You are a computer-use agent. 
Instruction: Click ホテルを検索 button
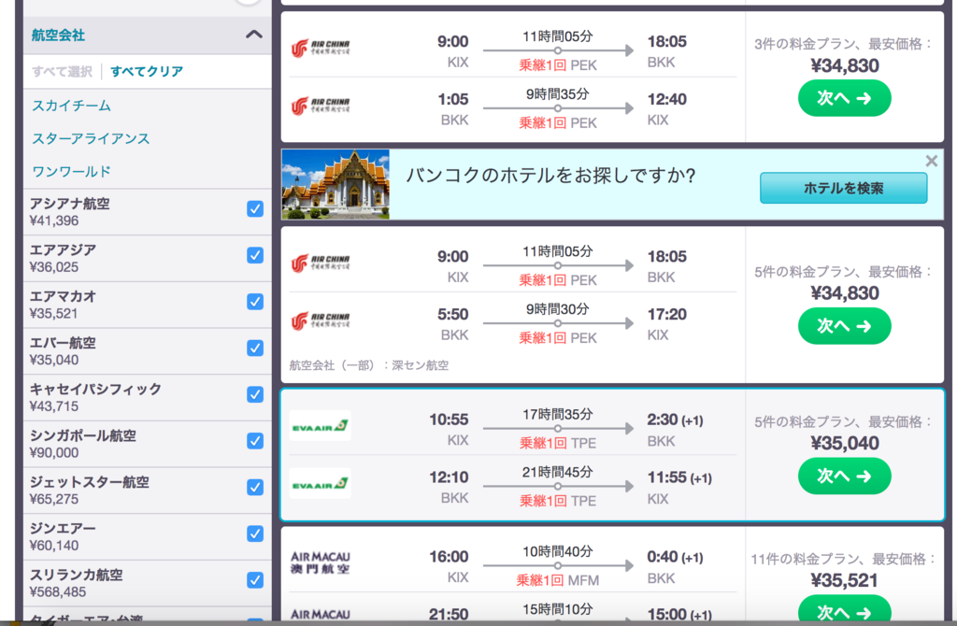click(x=844, y=188)
